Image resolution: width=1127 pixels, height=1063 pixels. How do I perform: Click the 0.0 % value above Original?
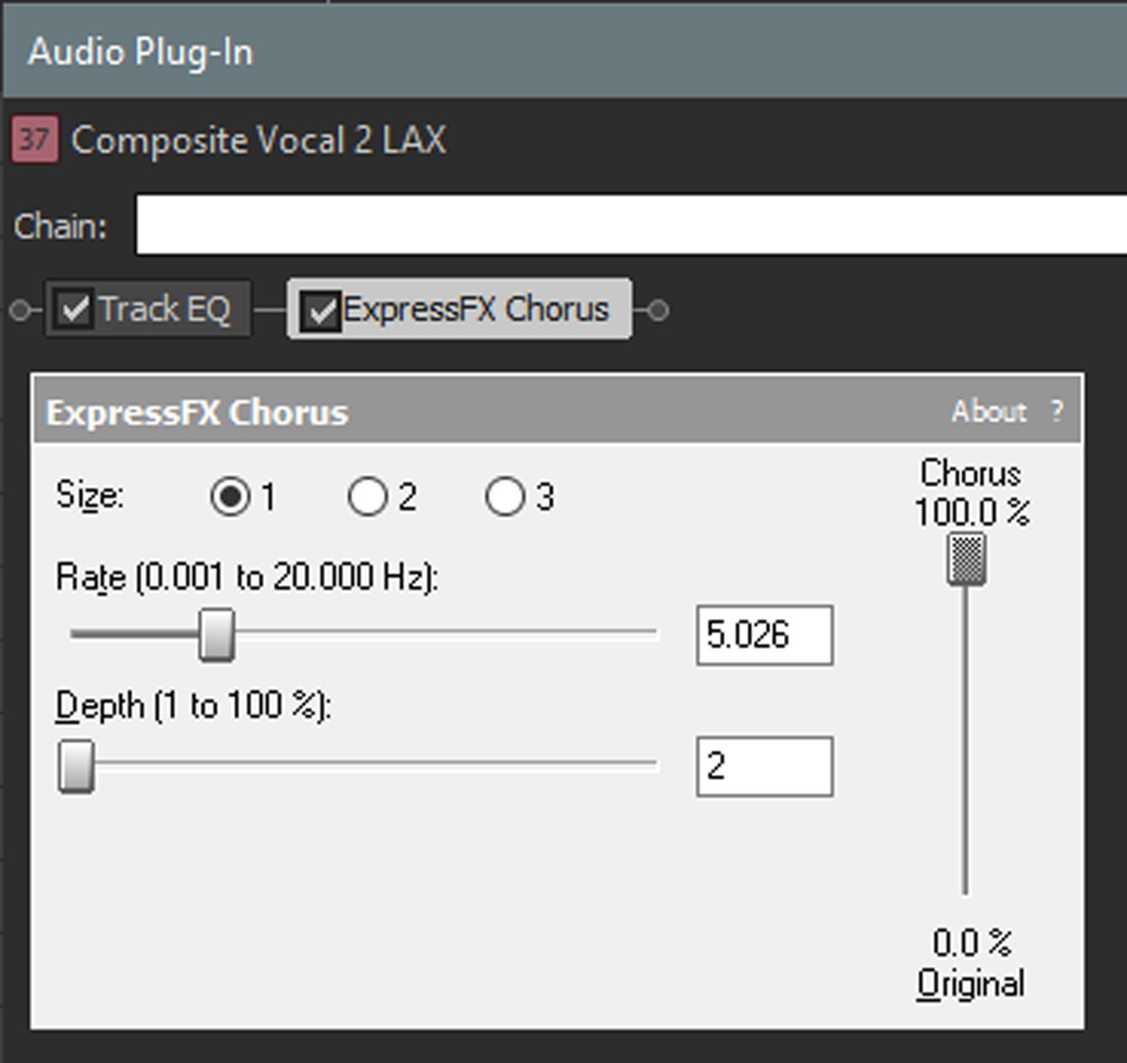pos(972,943)
